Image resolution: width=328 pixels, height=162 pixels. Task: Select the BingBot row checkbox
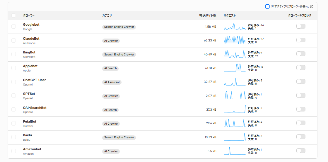pos(13,54)
